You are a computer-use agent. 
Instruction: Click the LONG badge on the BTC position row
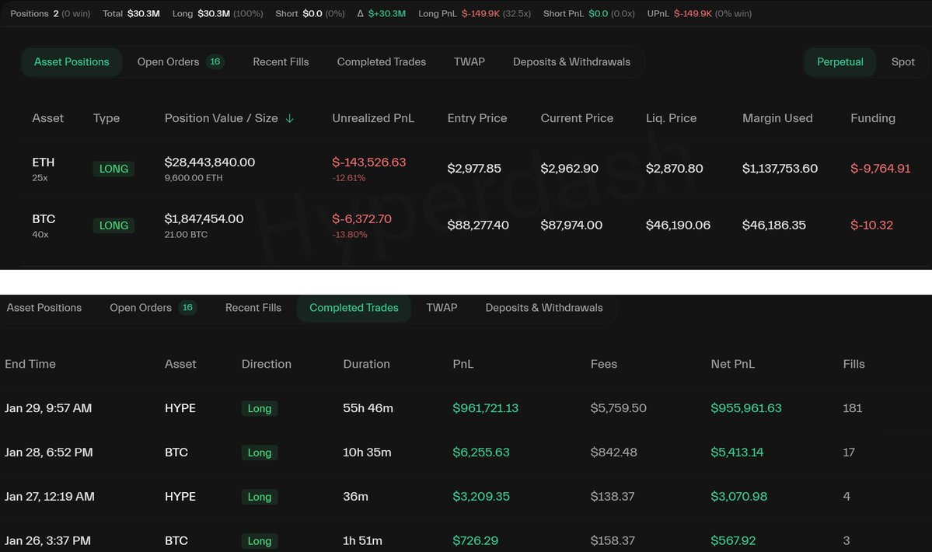[x=113, y=225]
